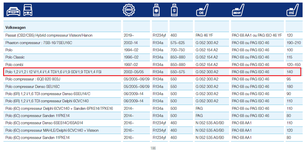305x151 pixels.
Task: Click year 2019– in the Passat row
Action: click(129, 35)
